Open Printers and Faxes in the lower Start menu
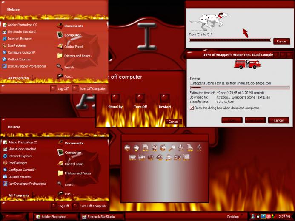 pos(74,173)
